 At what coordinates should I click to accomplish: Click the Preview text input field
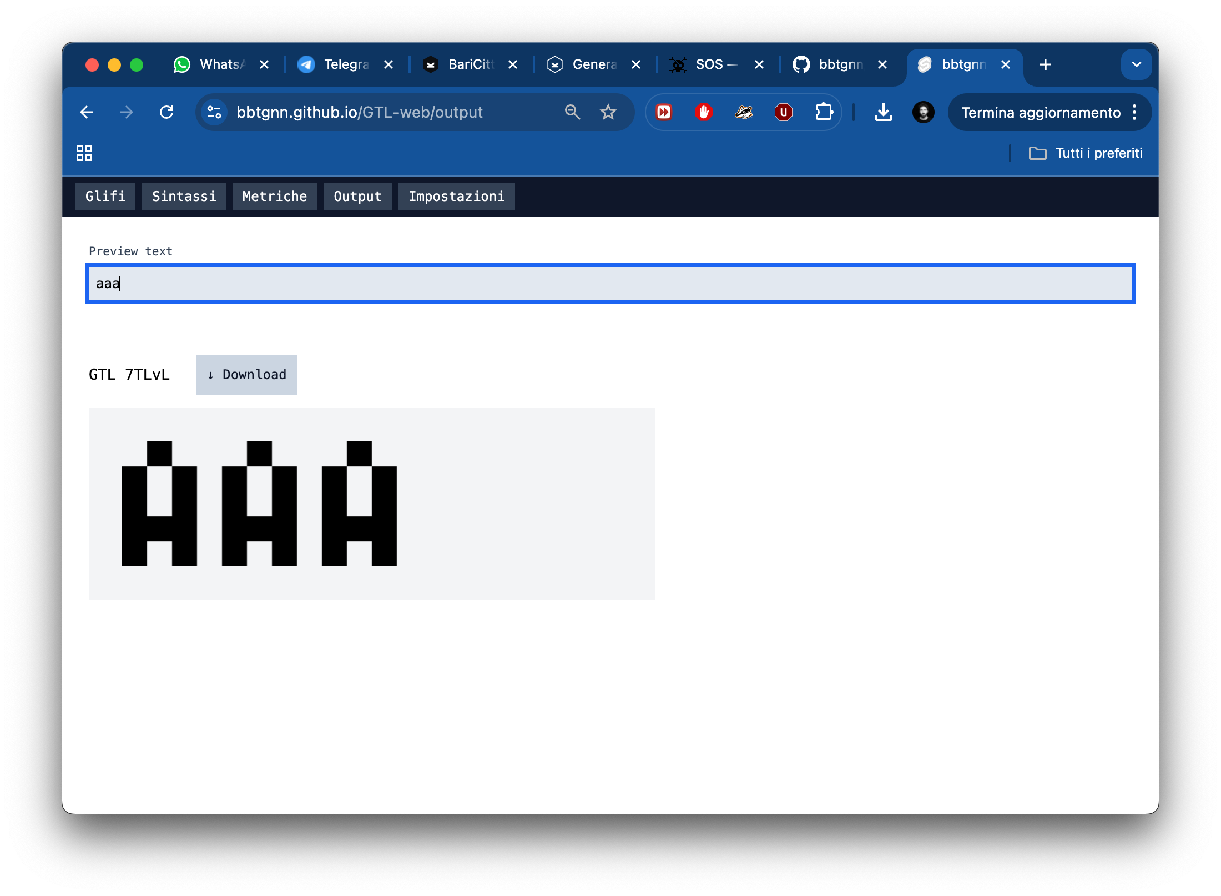[x=610, y=284]
